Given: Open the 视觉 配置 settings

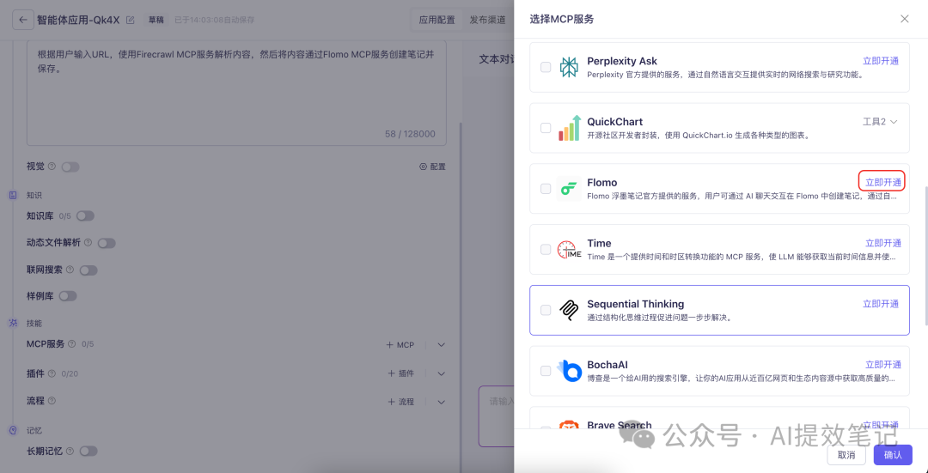Looking at the screenshot, I should pyautogui.click(x=432, y=167).
